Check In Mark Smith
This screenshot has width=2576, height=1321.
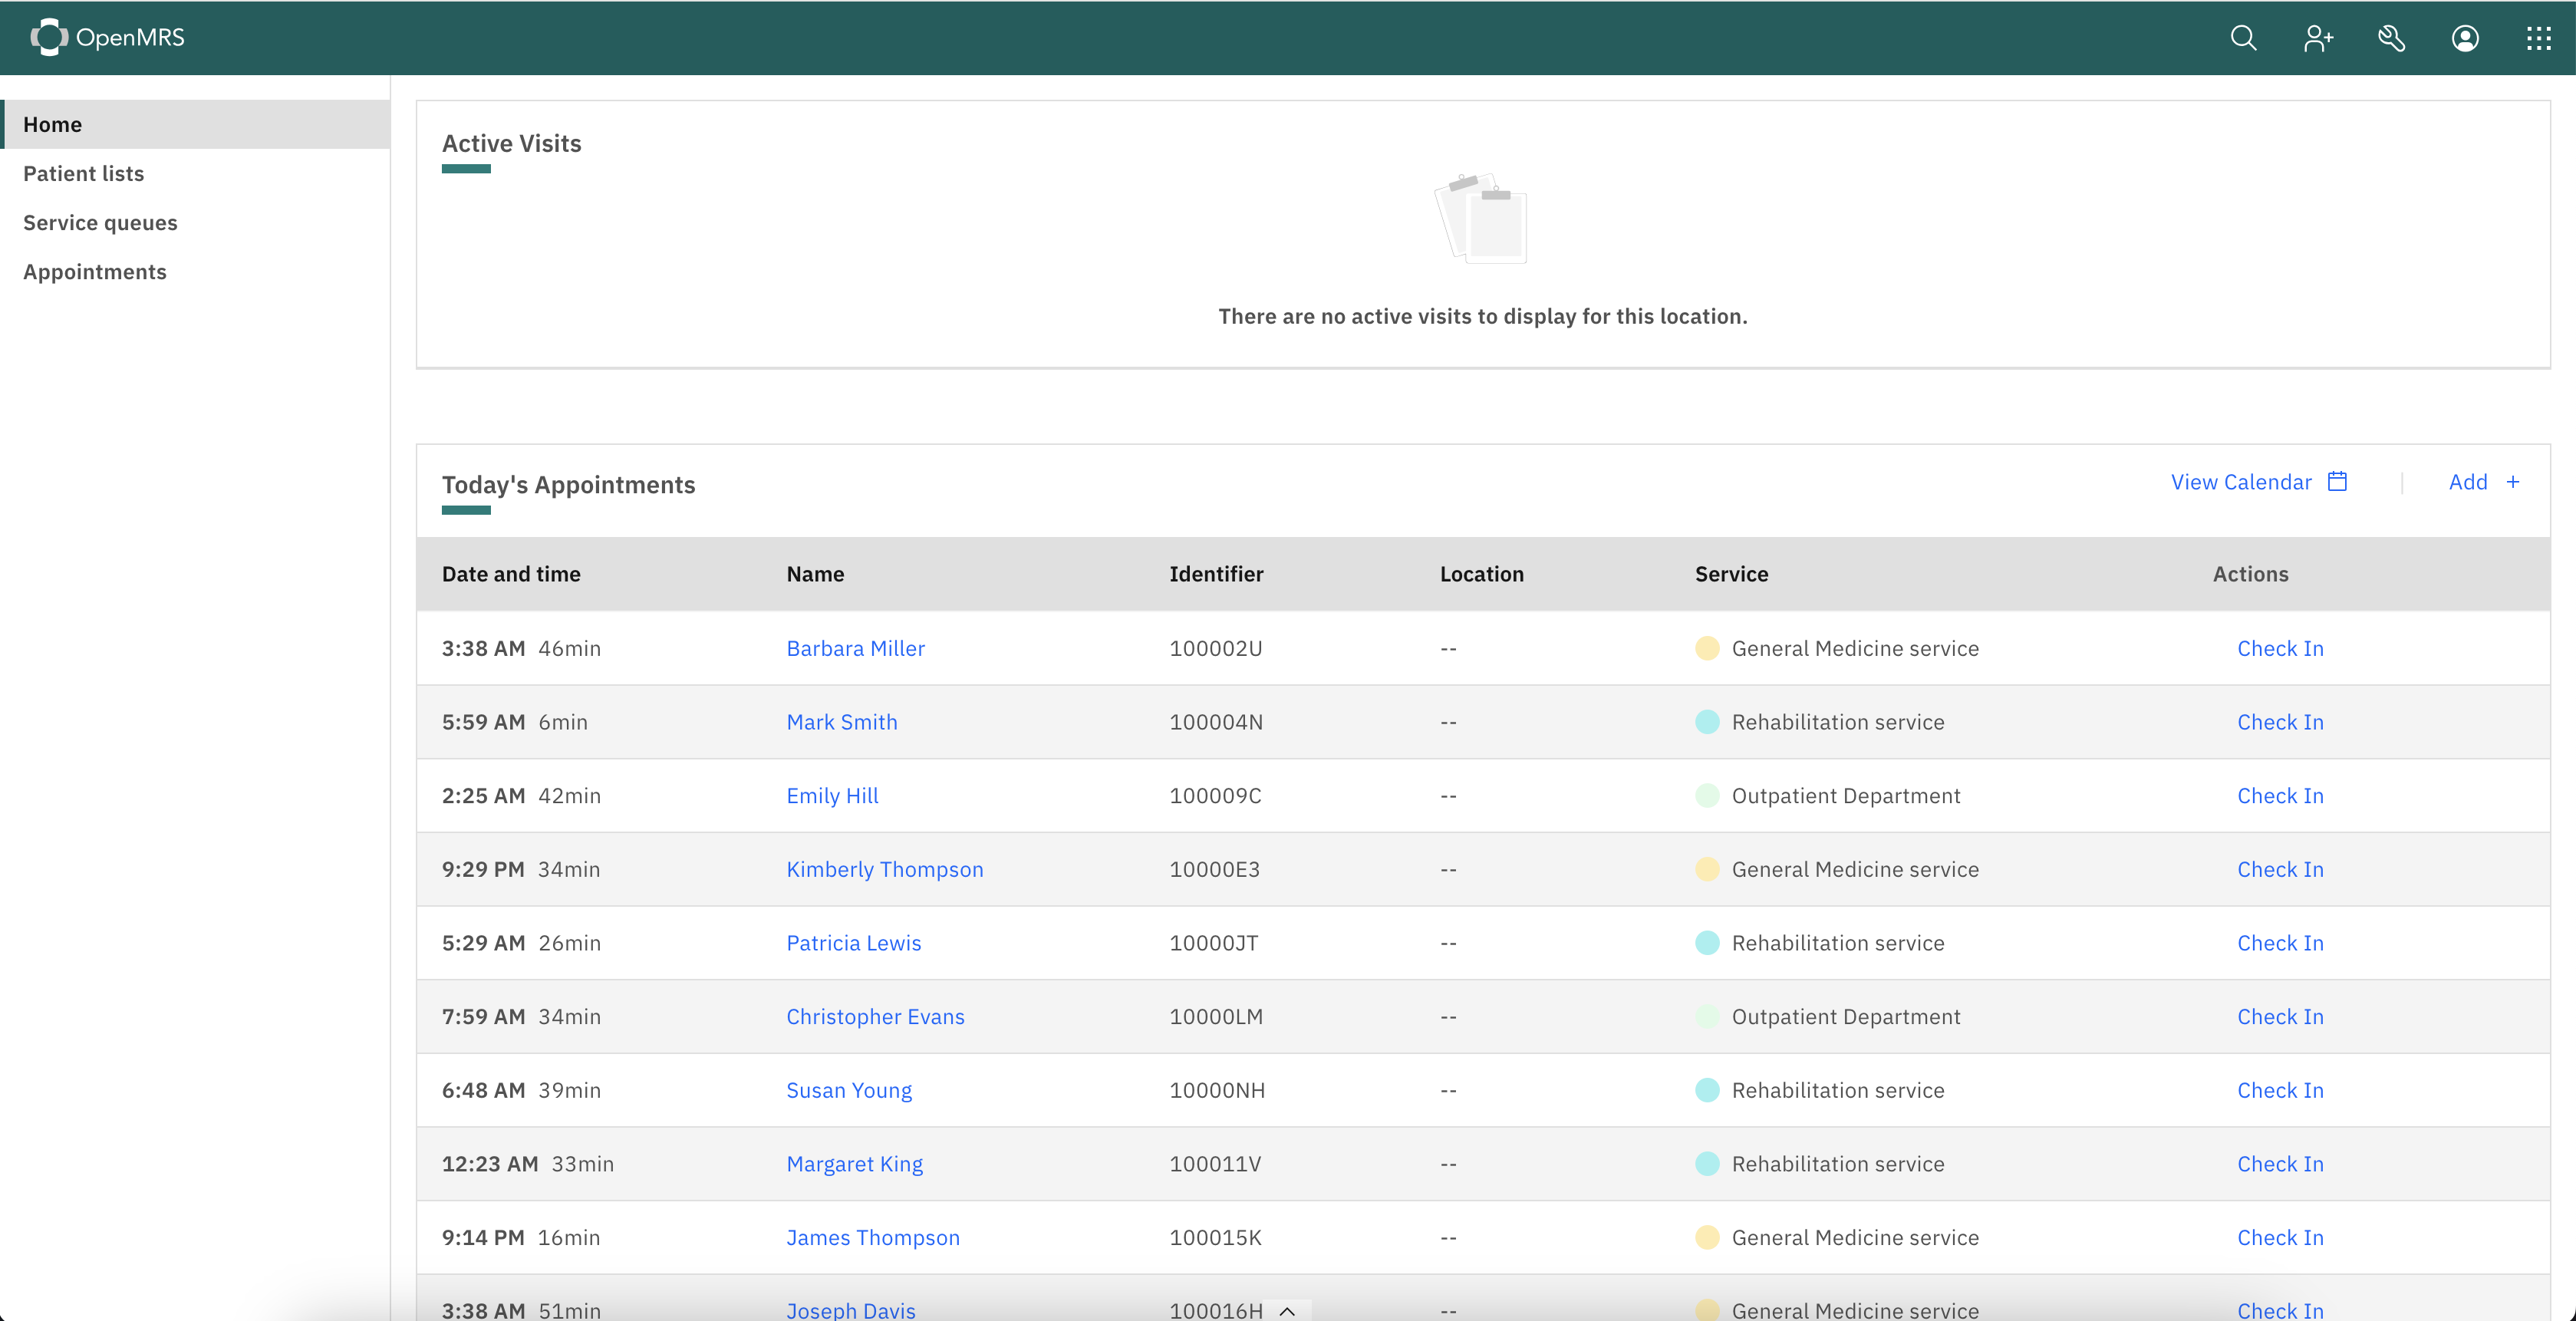click(x=2280, y=722)
